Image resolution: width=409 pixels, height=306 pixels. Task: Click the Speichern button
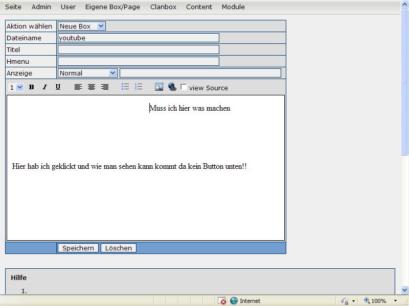tap(78, 248)
